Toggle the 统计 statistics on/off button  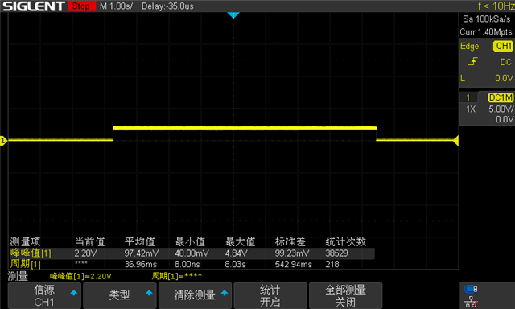[x=270, y=295]
